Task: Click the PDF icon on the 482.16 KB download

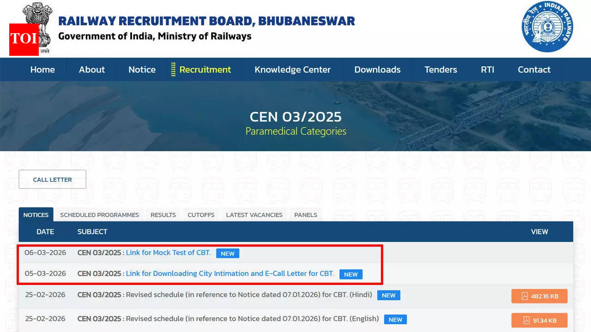Action: [x=525, y=296]
